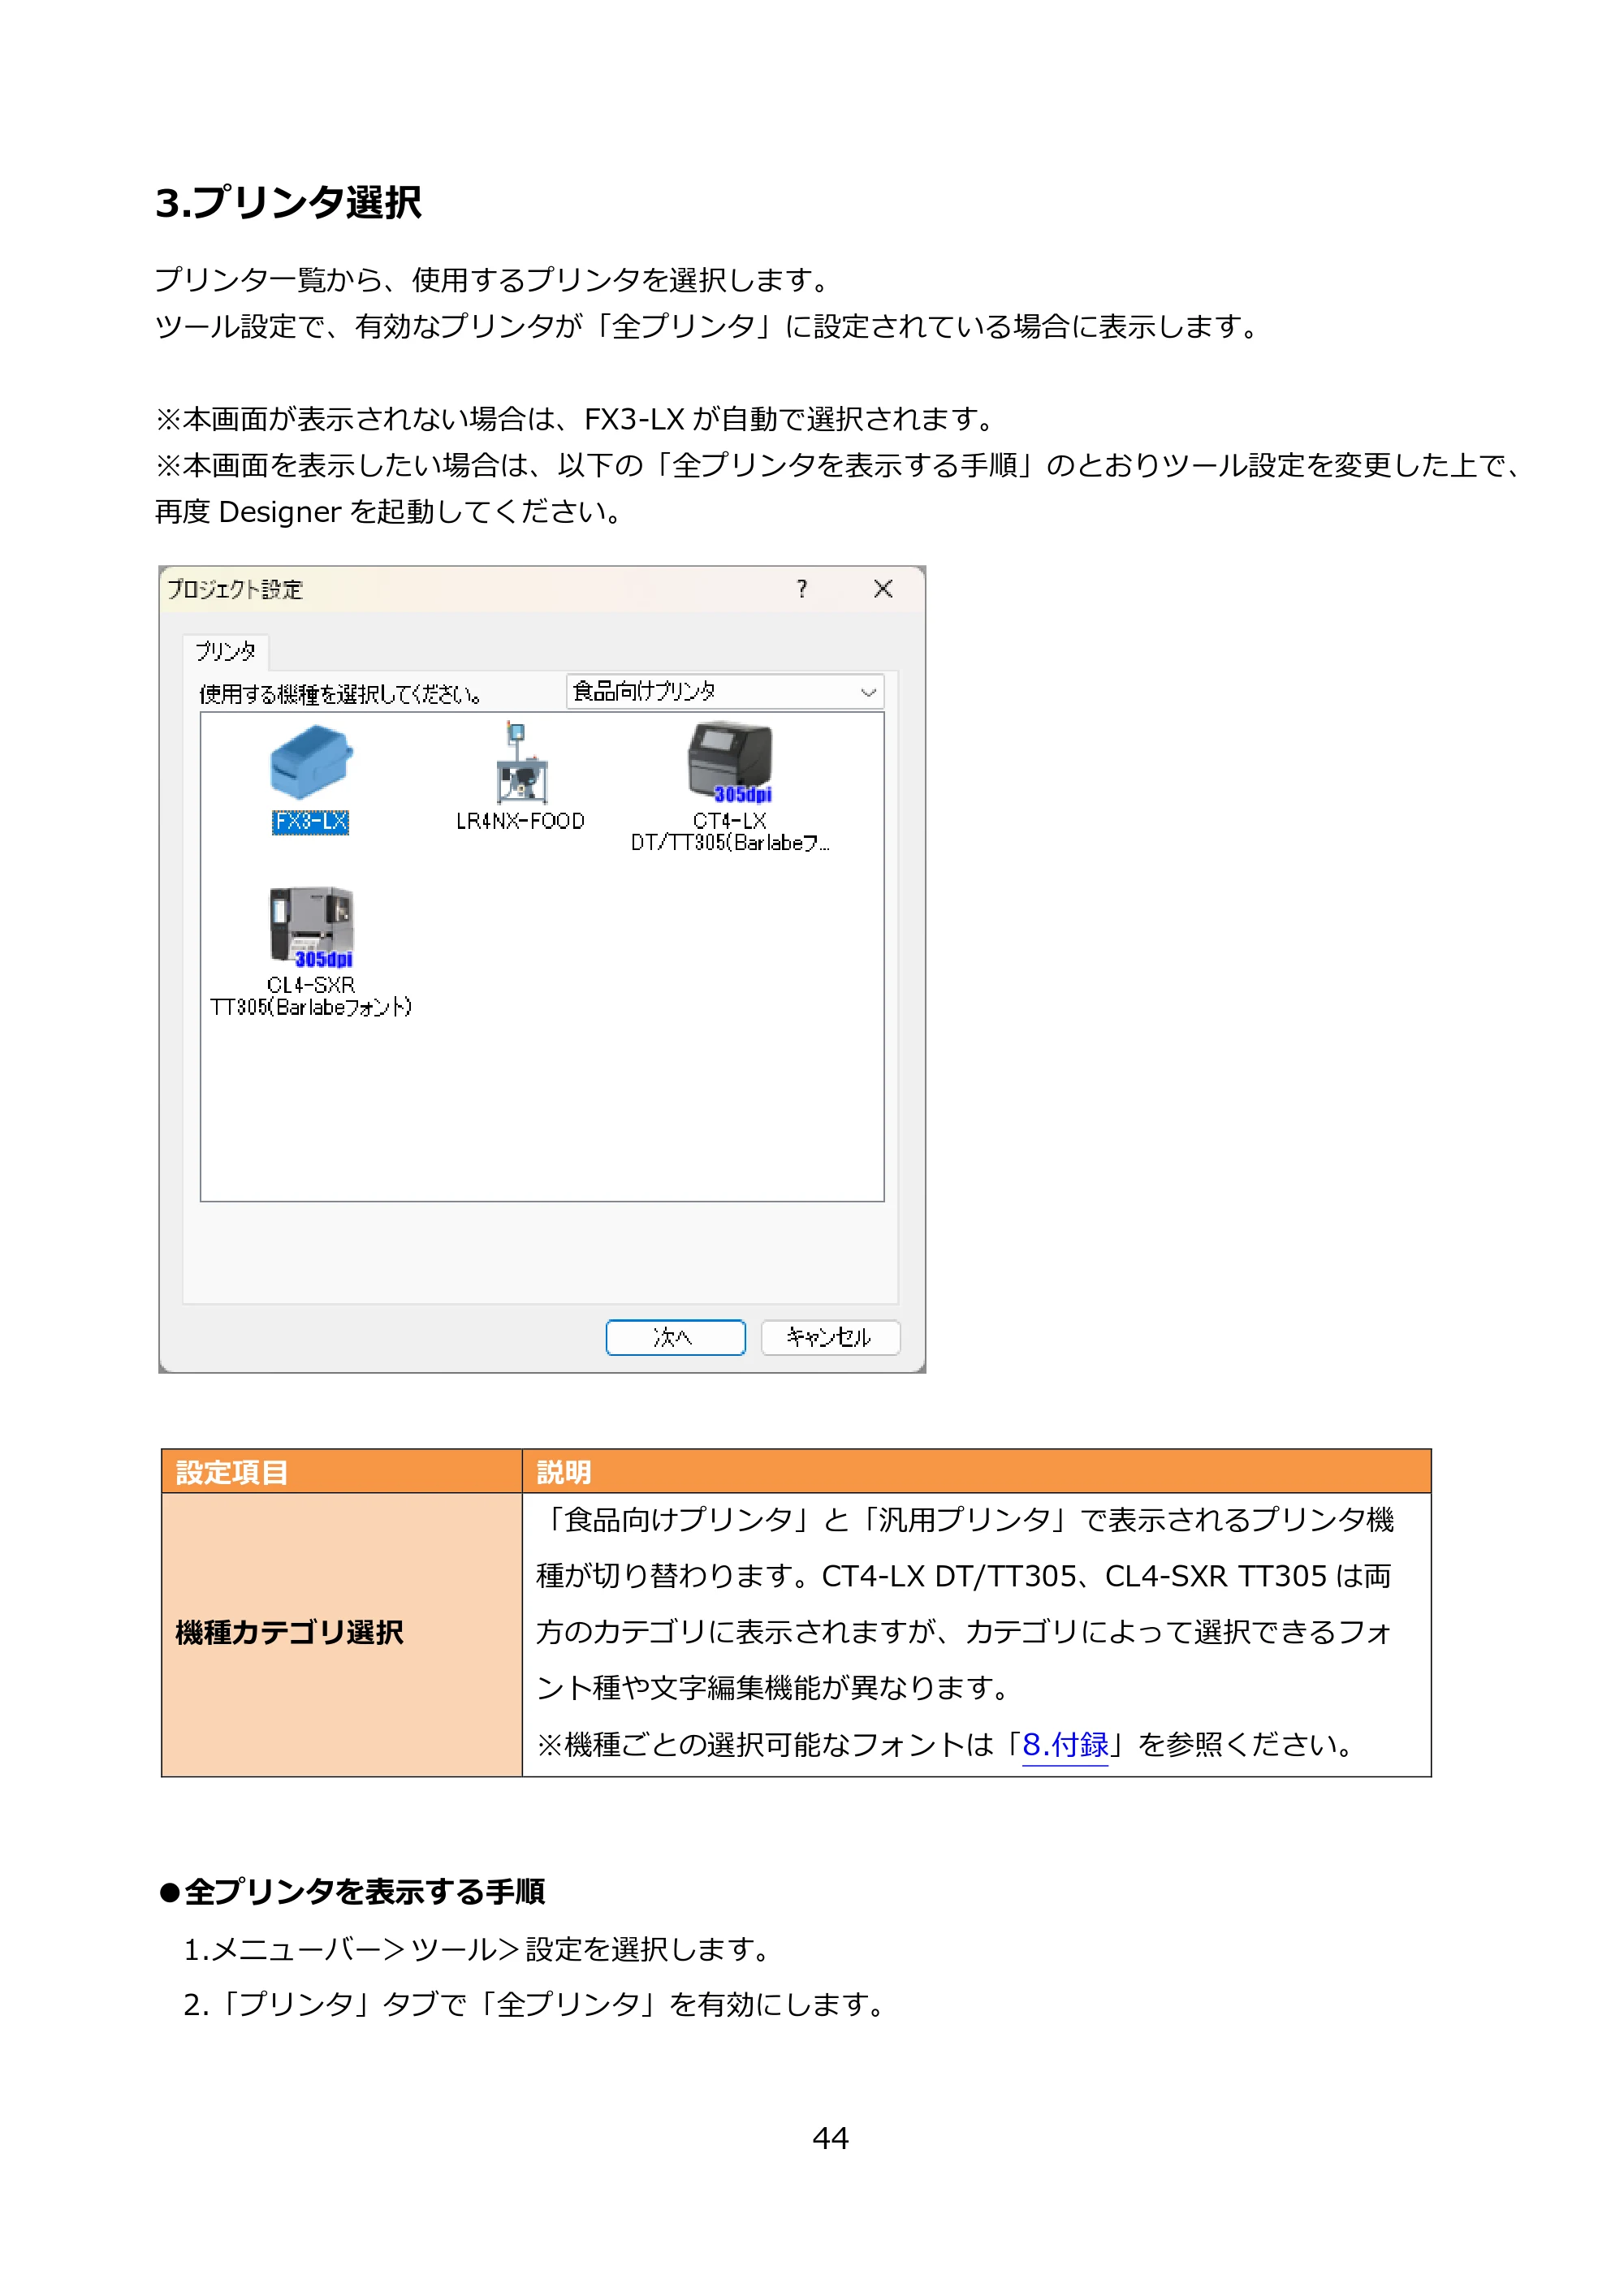
Task: Pick the CL4-SXR TT305 printer icon
Action: coord(311,927)
